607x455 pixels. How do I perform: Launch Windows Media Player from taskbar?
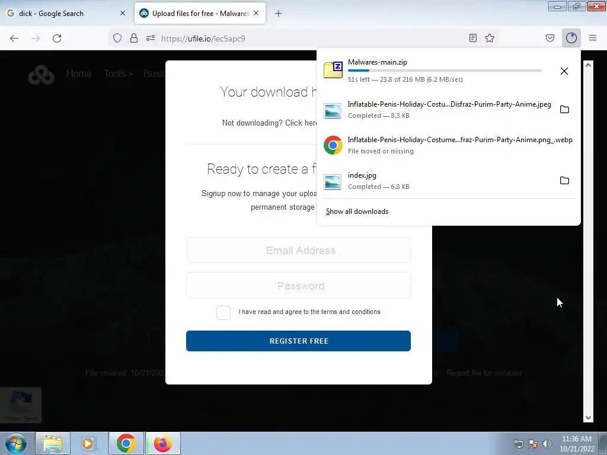click(89, 443)
